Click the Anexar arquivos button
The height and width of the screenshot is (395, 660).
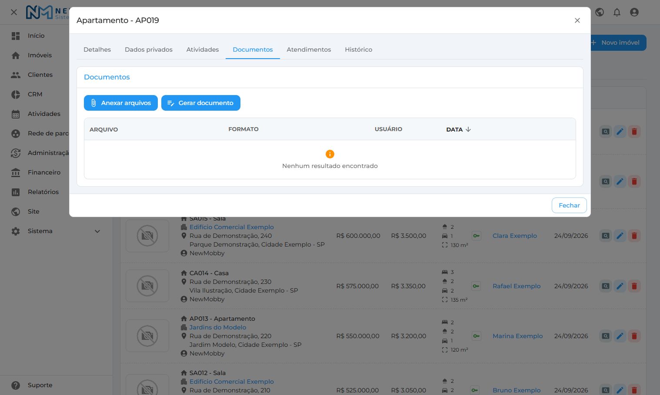point(121,103)
